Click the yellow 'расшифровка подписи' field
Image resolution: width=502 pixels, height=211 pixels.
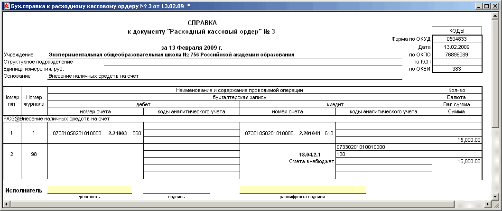(x=303, y=190)
